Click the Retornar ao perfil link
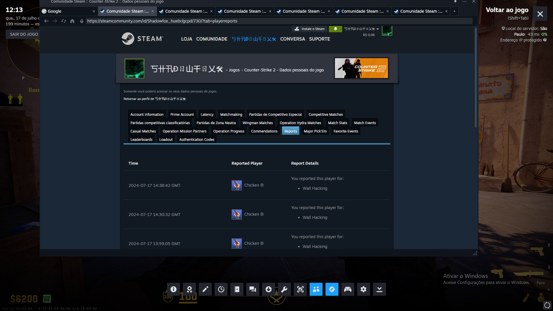The image size is (553, 311). pyautogui.click(x=154, y=99)
